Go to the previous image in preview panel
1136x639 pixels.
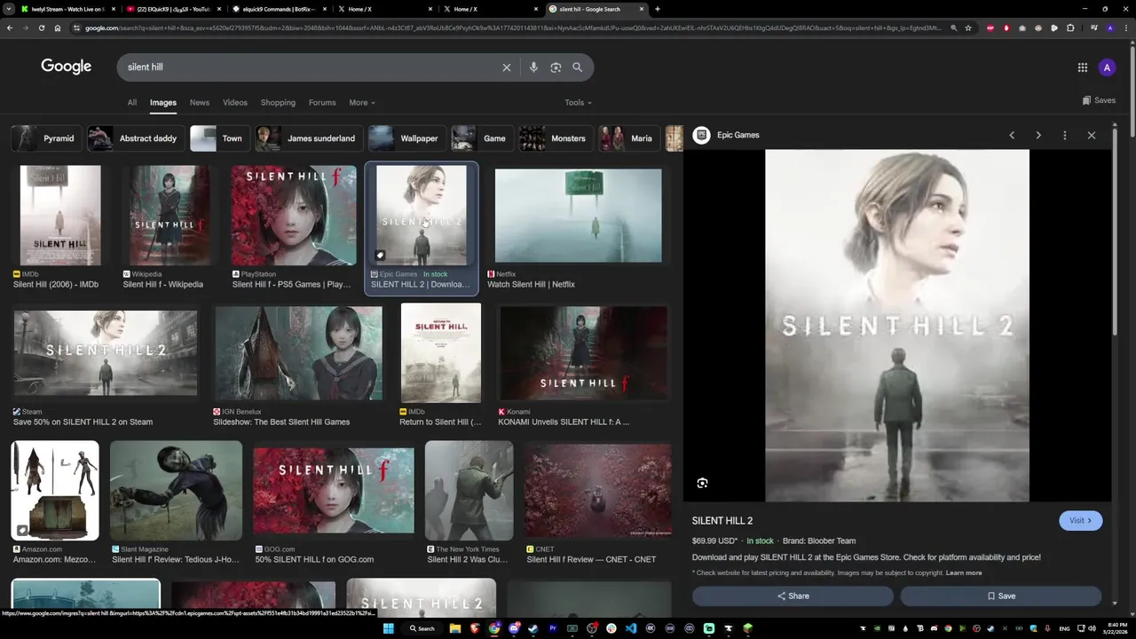(1012, 135)
